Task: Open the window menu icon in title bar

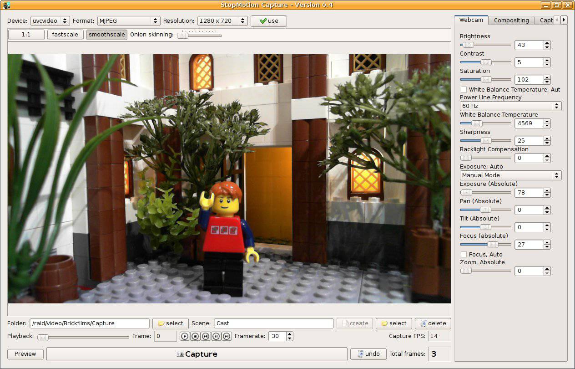Action: (6, 5)
